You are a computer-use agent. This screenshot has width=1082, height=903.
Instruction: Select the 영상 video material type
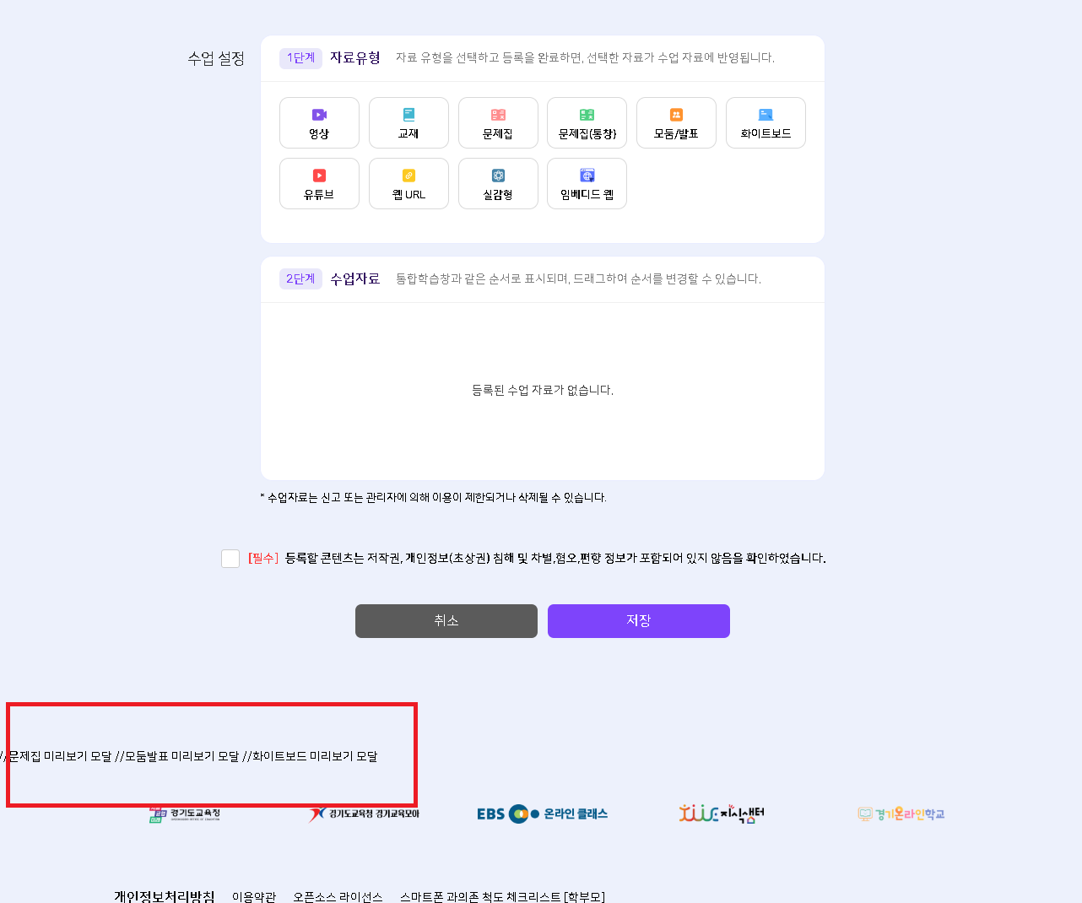pos(319,123)
